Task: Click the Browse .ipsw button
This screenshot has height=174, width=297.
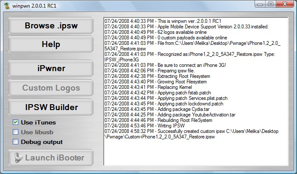Action: [x=51, y=26]
